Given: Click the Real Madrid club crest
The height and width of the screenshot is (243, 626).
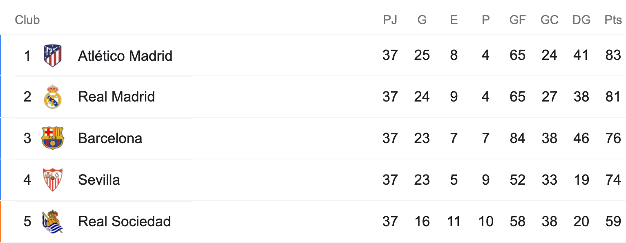Looking at the screenshot, I should (53, 97).
